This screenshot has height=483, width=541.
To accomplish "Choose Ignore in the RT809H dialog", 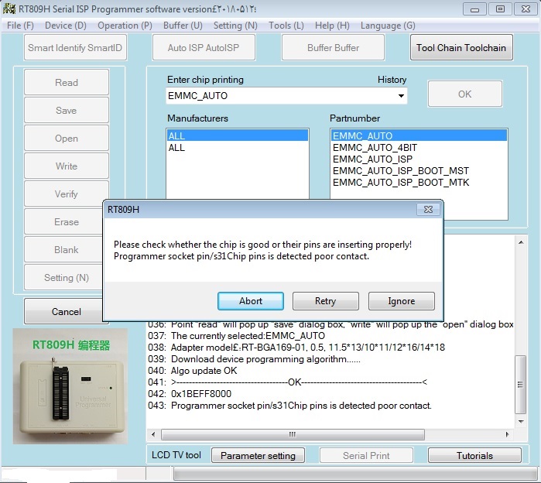I will click(401, 301).
